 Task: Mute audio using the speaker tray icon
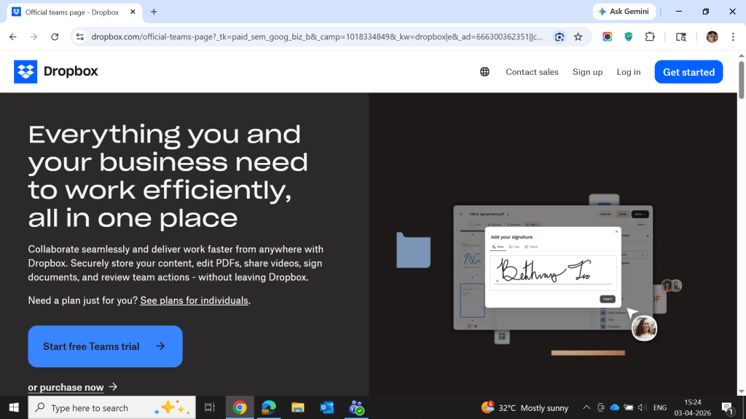click(642, 407)
